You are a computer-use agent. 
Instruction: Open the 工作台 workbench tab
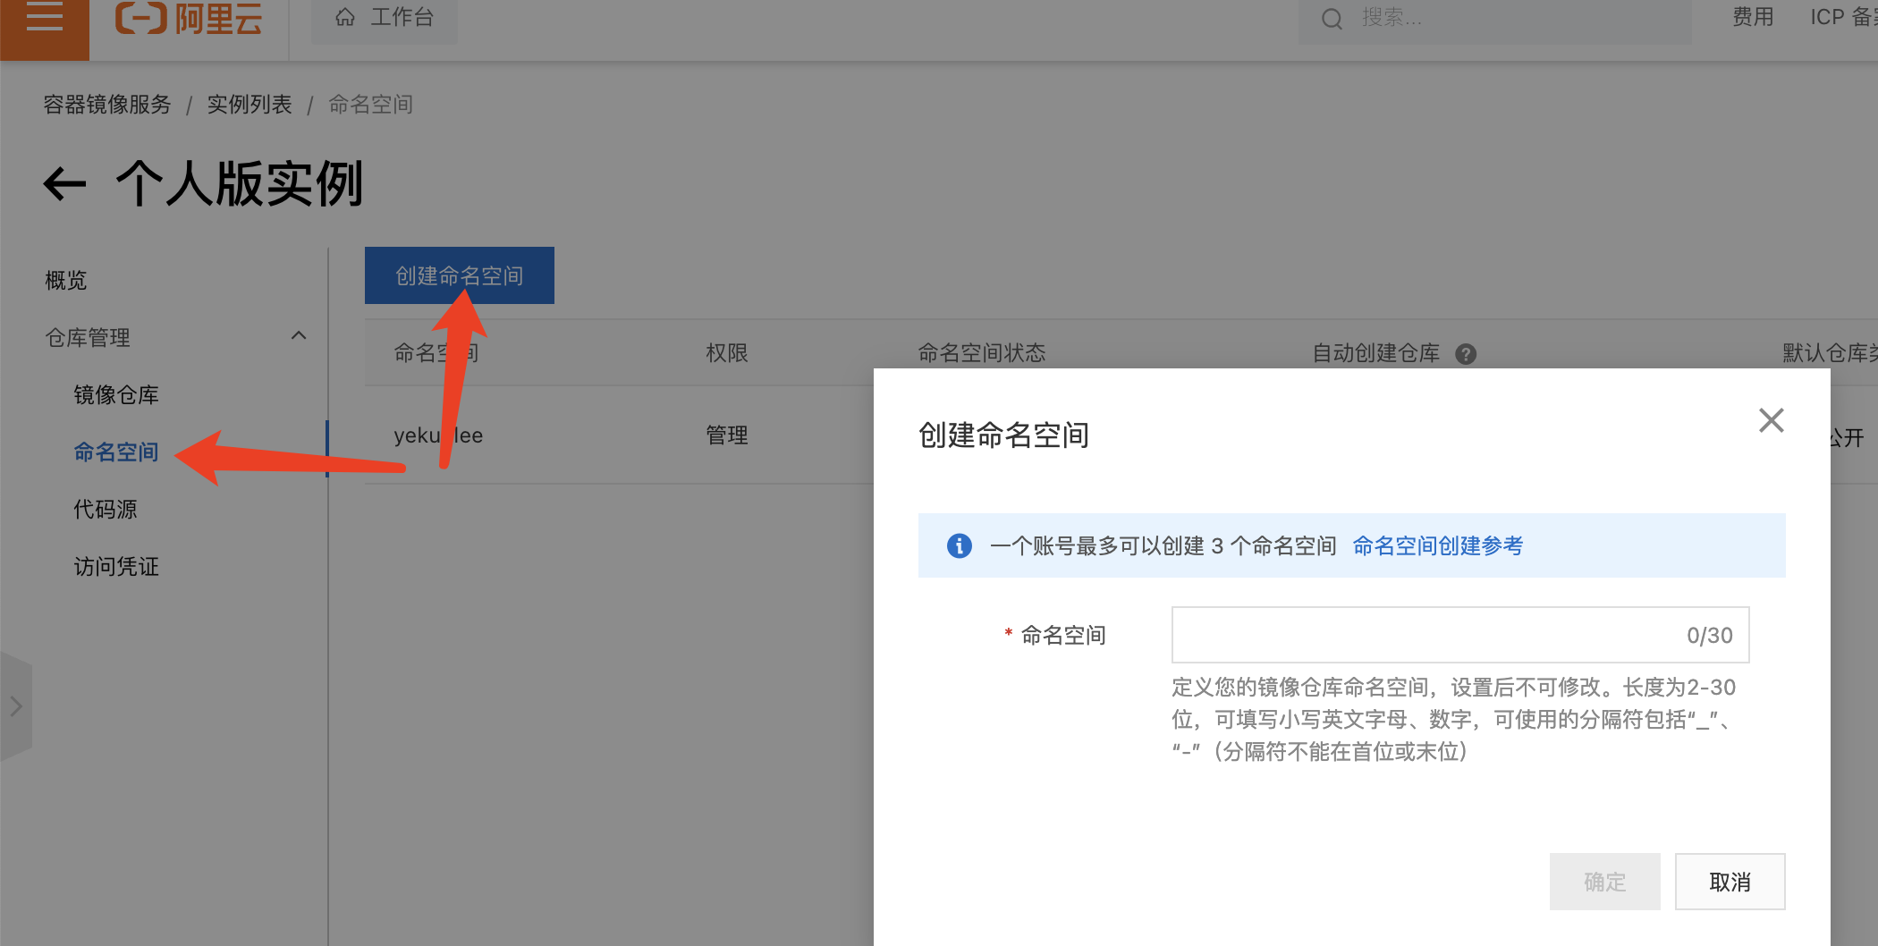[x=385, y=18]
